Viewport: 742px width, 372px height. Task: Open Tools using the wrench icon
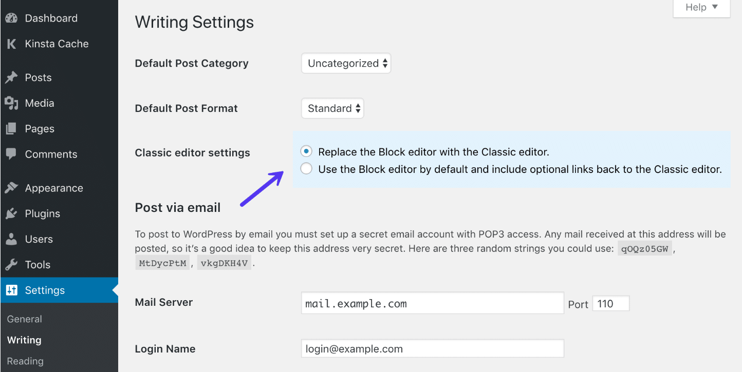pos(11,264)
